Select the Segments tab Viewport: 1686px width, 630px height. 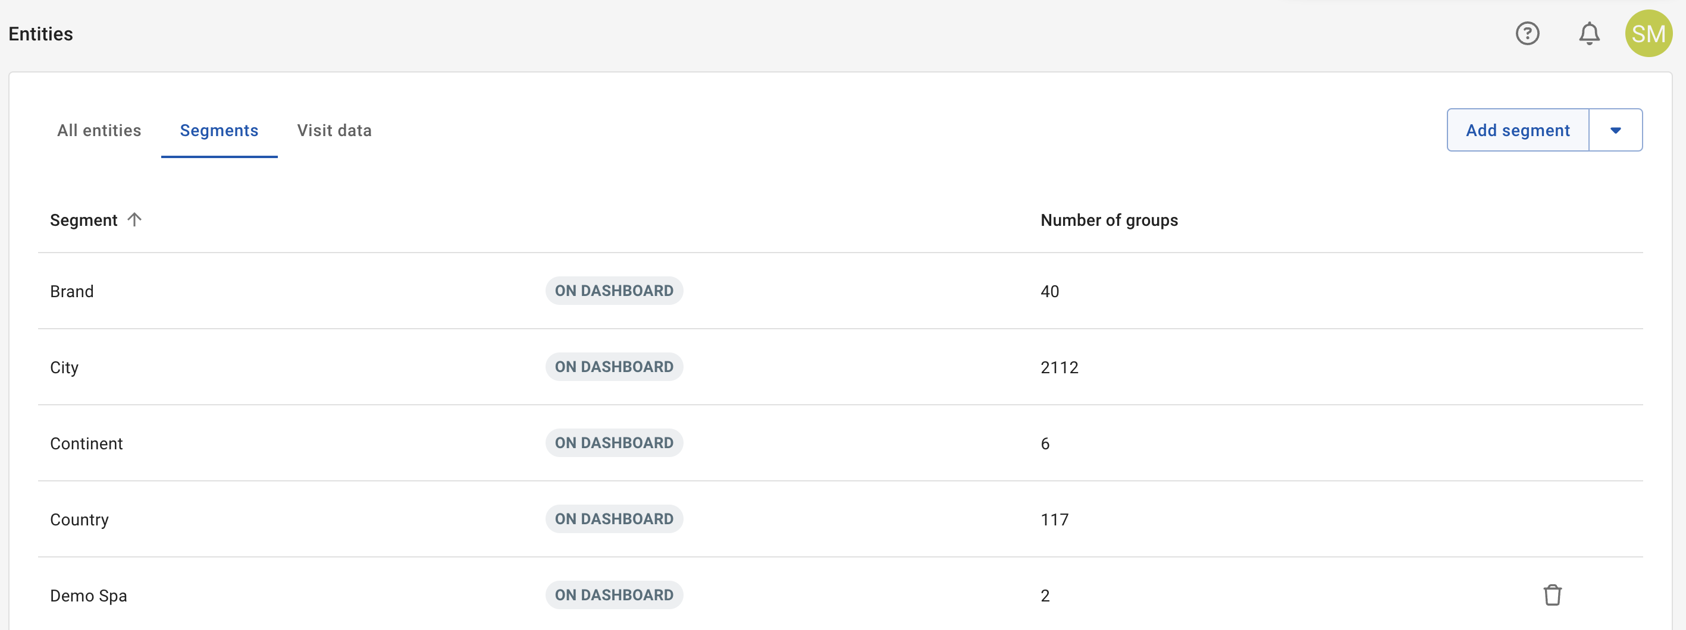(218, 131)
